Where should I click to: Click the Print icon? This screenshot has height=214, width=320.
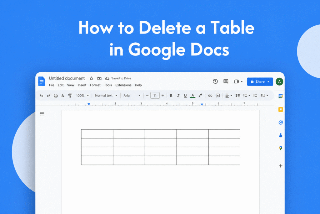[x=56, y=96]
